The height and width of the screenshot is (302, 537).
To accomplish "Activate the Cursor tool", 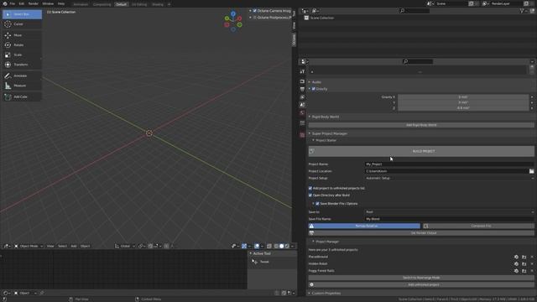I will tap(22, 24).
